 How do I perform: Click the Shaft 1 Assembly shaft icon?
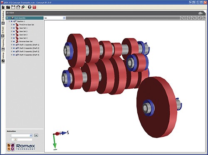17,45
